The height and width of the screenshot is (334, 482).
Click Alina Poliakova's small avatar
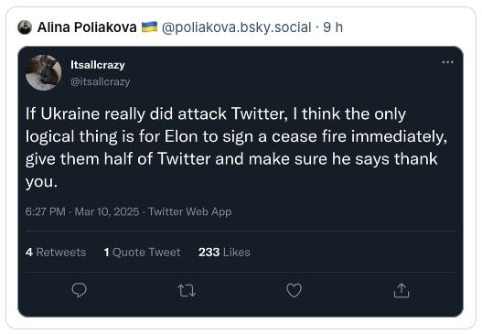[x=25, y=27]
